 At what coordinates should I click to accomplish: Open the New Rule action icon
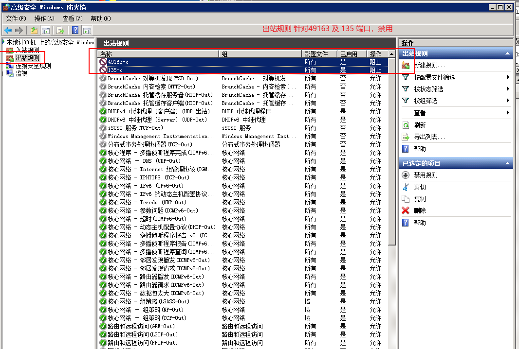(x=407, y=64)
